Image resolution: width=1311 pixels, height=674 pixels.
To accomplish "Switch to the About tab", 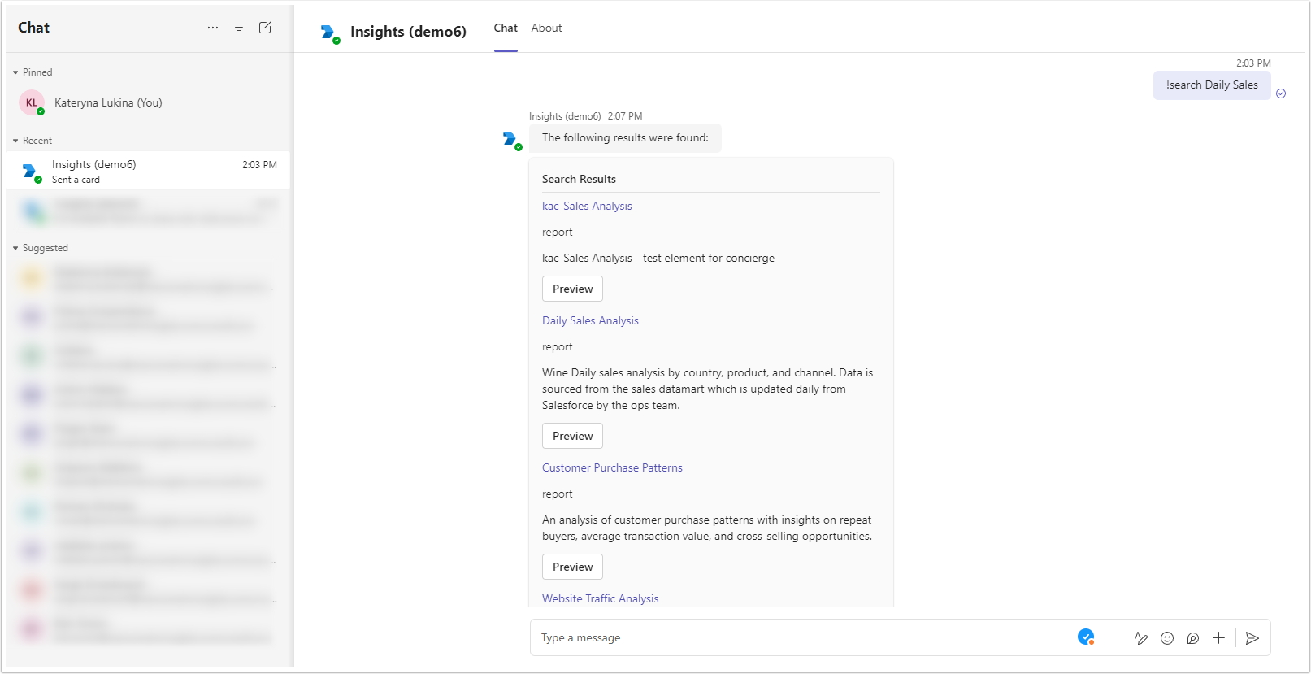I will click(x=546, y=28).
